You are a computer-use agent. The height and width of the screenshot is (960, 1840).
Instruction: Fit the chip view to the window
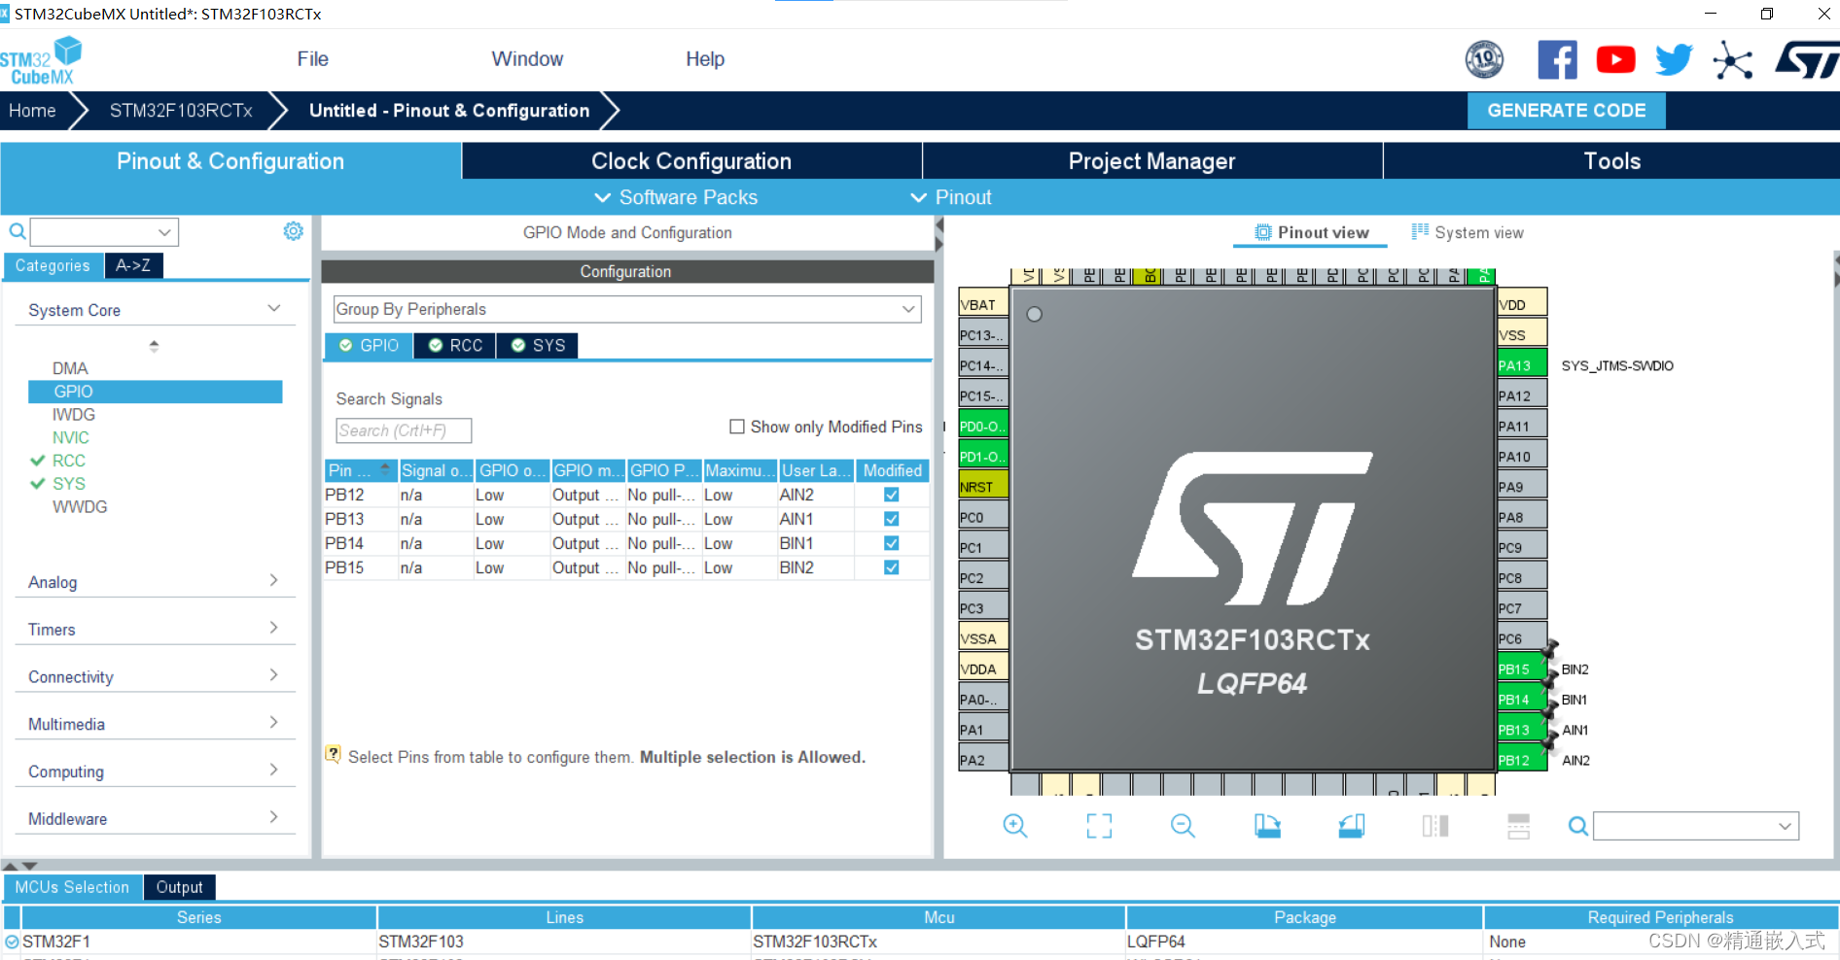coord(1099,826)
